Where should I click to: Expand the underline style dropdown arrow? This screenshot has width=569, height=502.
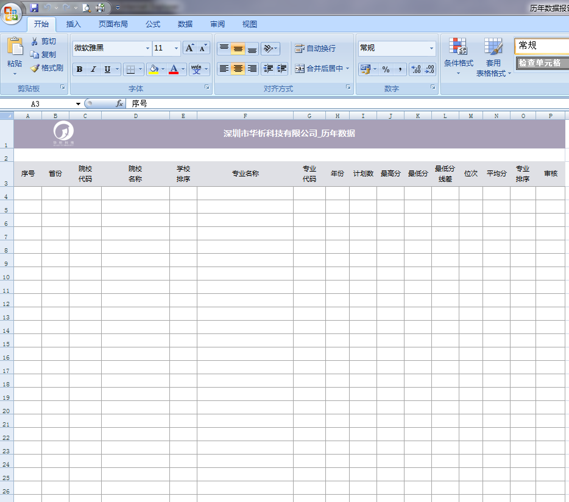117,69
